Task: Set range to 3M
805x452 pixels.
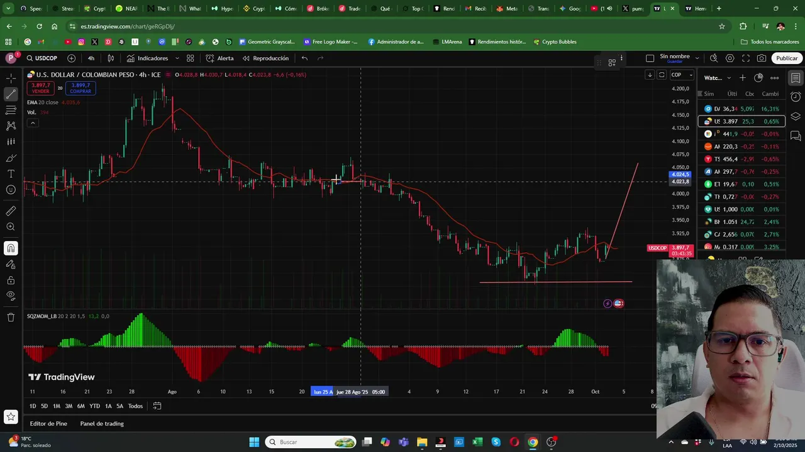Action: (69, 406)
